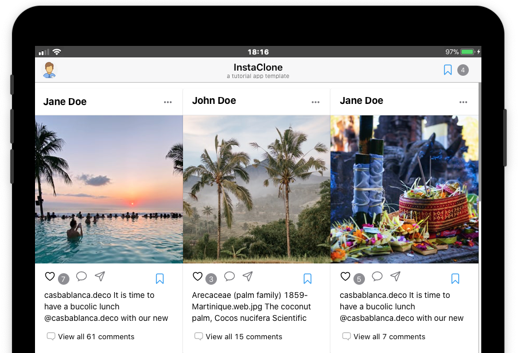Like John Doe's palm tree post
Viewport: 521px width, 353px height.
point(197,277)
